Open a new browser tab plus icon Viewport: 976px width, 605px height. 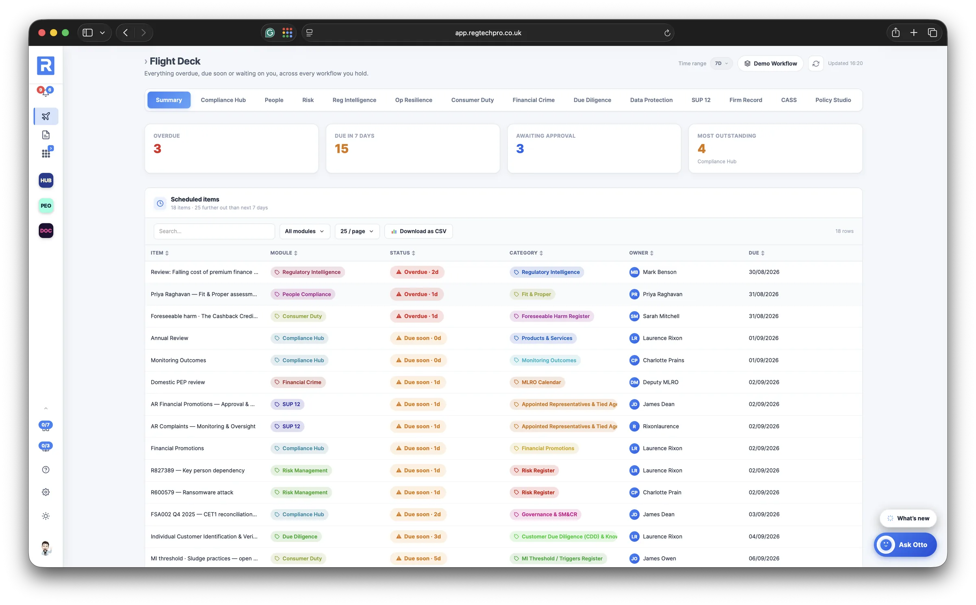(x=914, y=33)
